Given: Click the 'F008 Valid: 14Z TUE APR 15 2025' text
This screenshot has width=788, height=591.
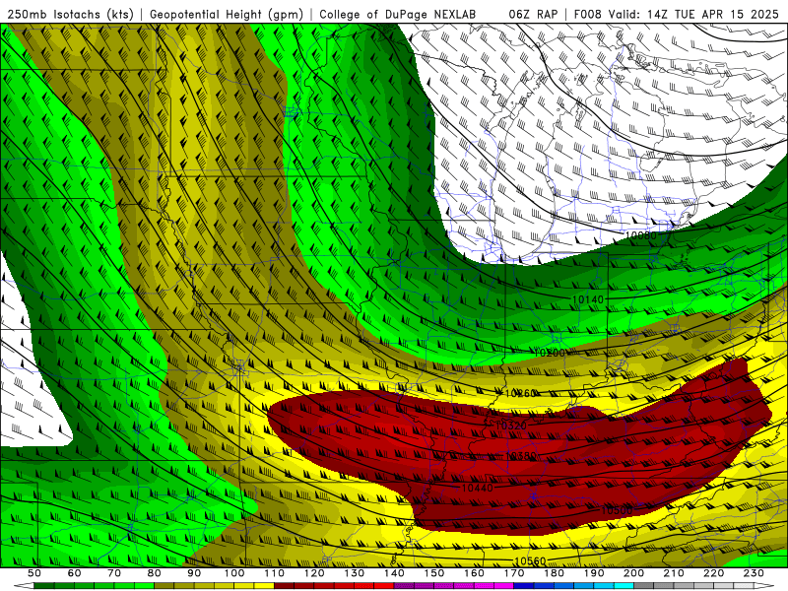Looking at the screenshot, I should (x=676, y=14).
